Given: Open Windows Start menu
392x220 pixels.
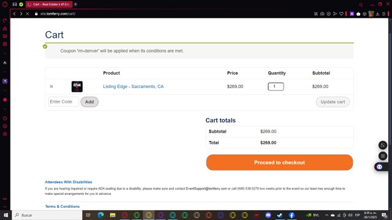Looking at the screenshot, I should pyautogui.click(x=6, y=215).
